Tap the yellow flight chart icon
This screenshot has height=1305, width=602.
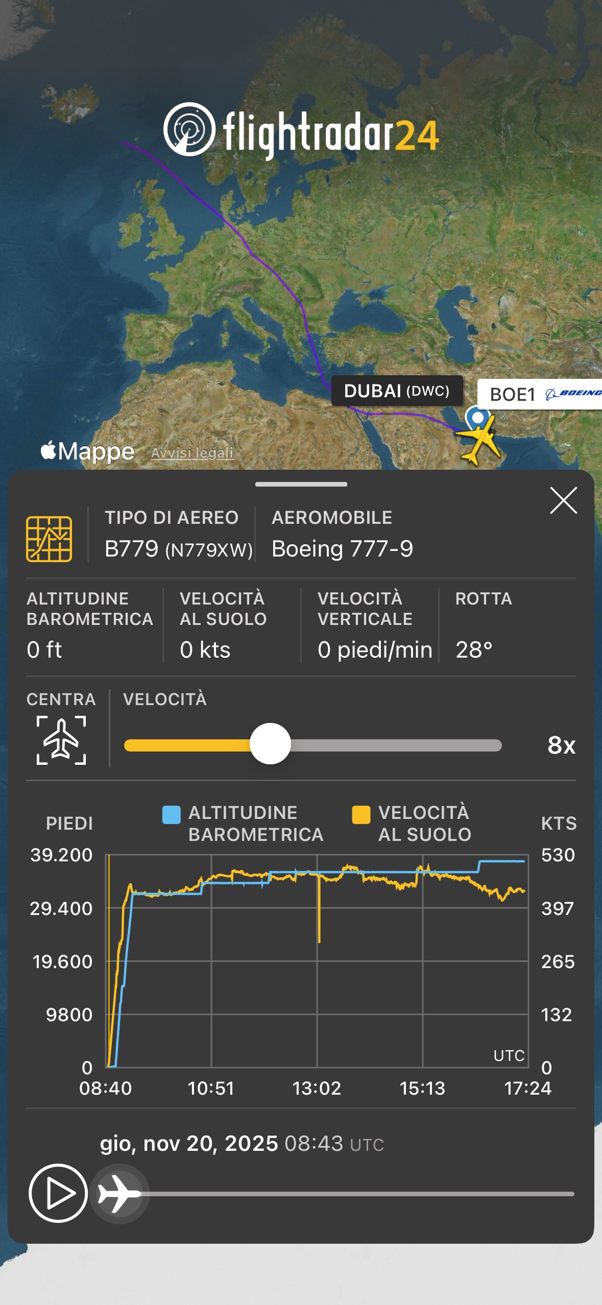49,539
